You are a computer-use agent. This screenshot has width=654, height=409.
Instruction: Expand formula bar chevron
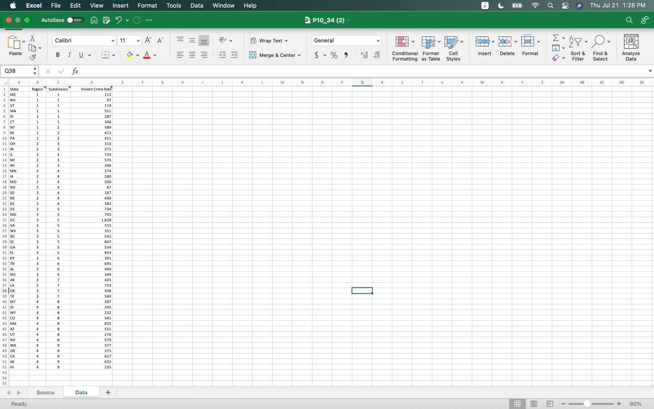(x=650, y=71)
